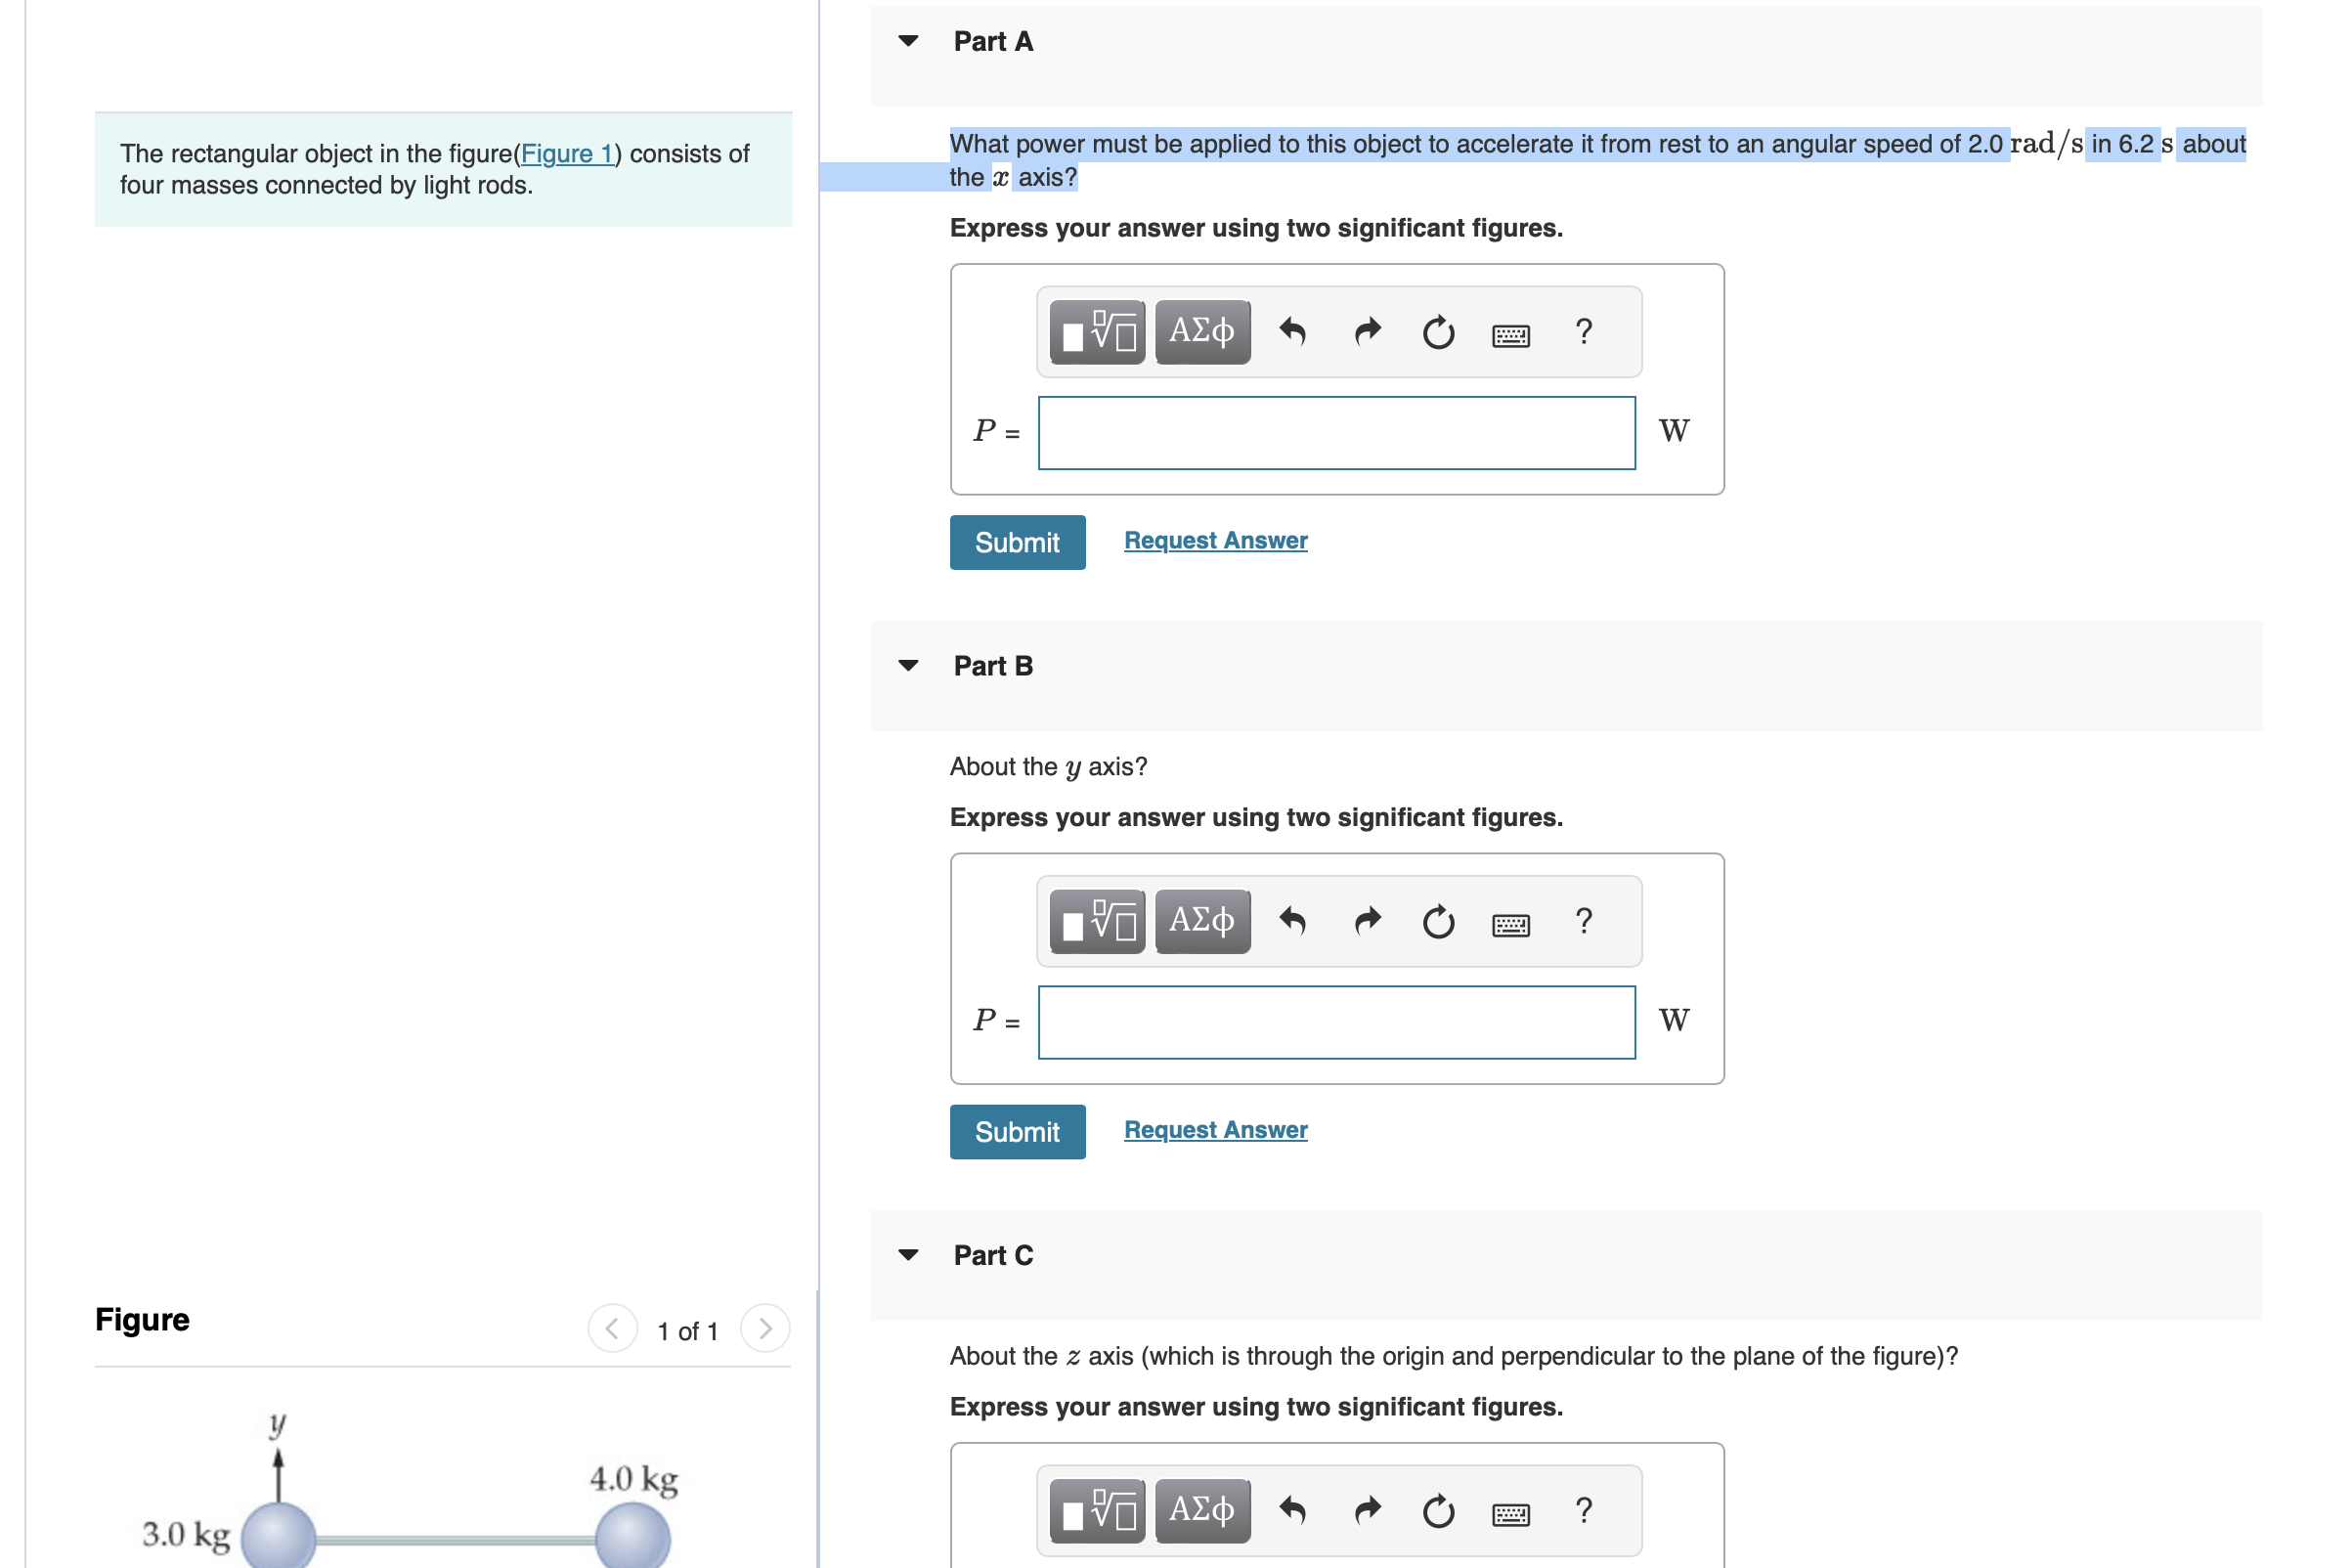Collapse the Part A section

908,41
